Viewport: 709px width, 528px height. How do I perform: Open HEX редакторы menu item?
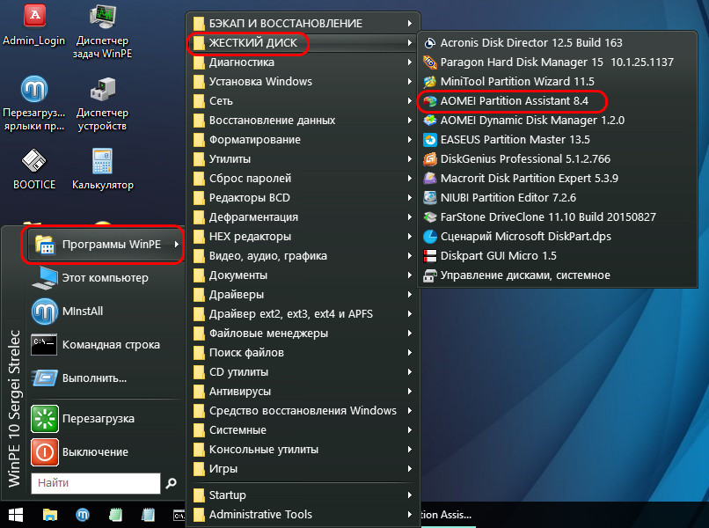point(303,237)
